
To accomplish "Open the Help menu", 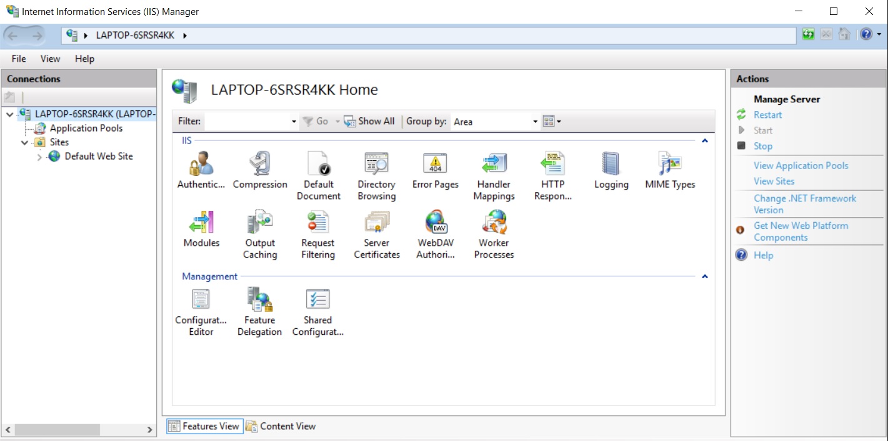I will (x=84, y=59).
